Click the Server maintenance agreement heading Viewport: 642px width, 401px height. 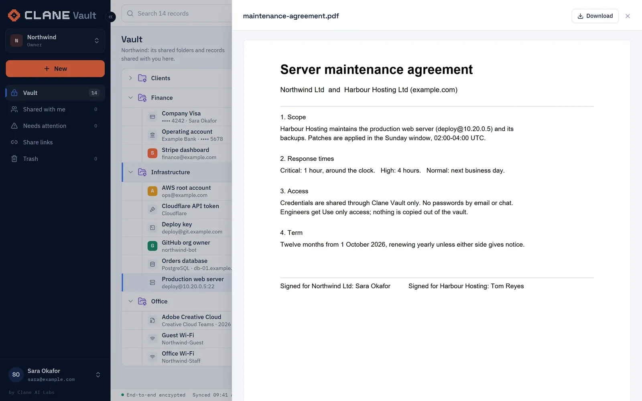[x=376, y=69]
